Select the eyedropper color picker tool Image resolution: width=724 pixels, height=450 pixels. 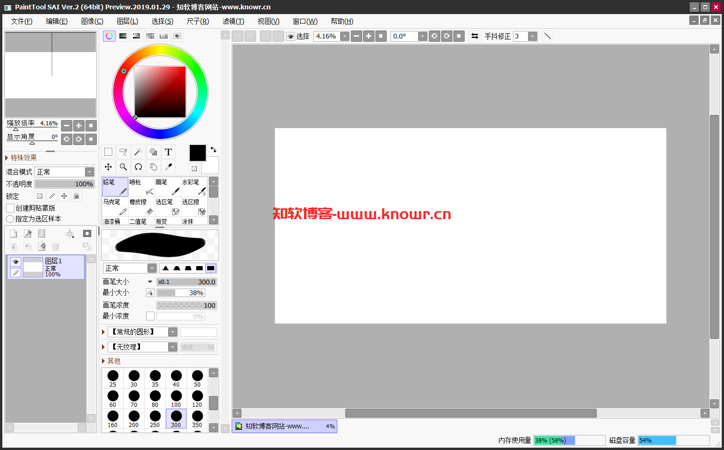(168, 167)
